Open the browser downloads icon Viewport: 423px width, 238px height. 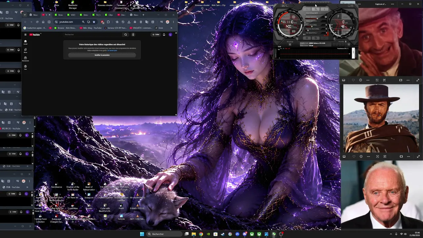129,22
